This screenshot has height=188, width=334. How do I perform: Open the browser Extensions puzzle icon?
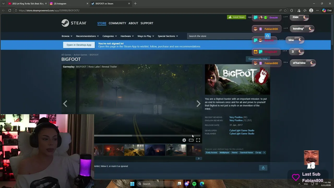pyautogui.click(x=292, y=10)
